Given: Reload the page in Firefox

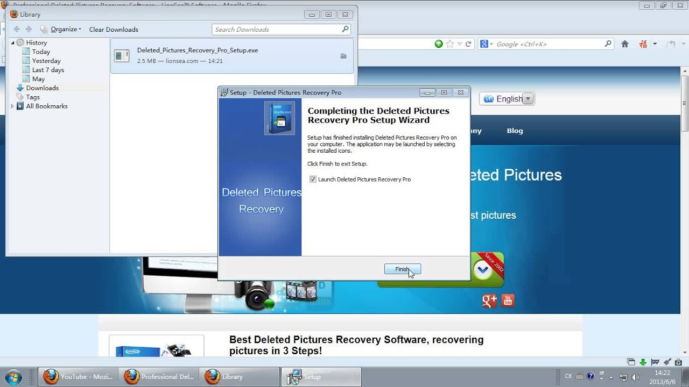Looking at the screenshot, I should click(x=469, y=44).
